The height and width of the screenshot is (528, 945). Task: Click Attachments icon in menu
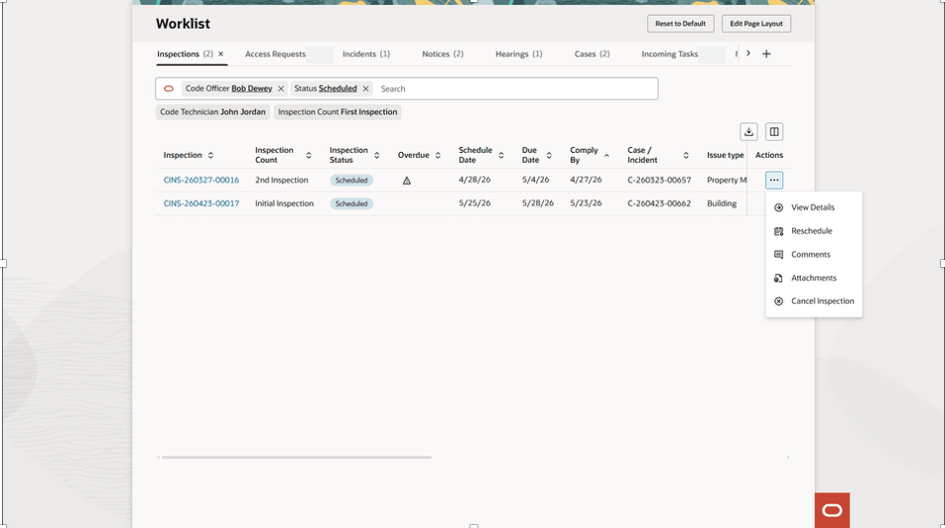[x=778, y=278]
